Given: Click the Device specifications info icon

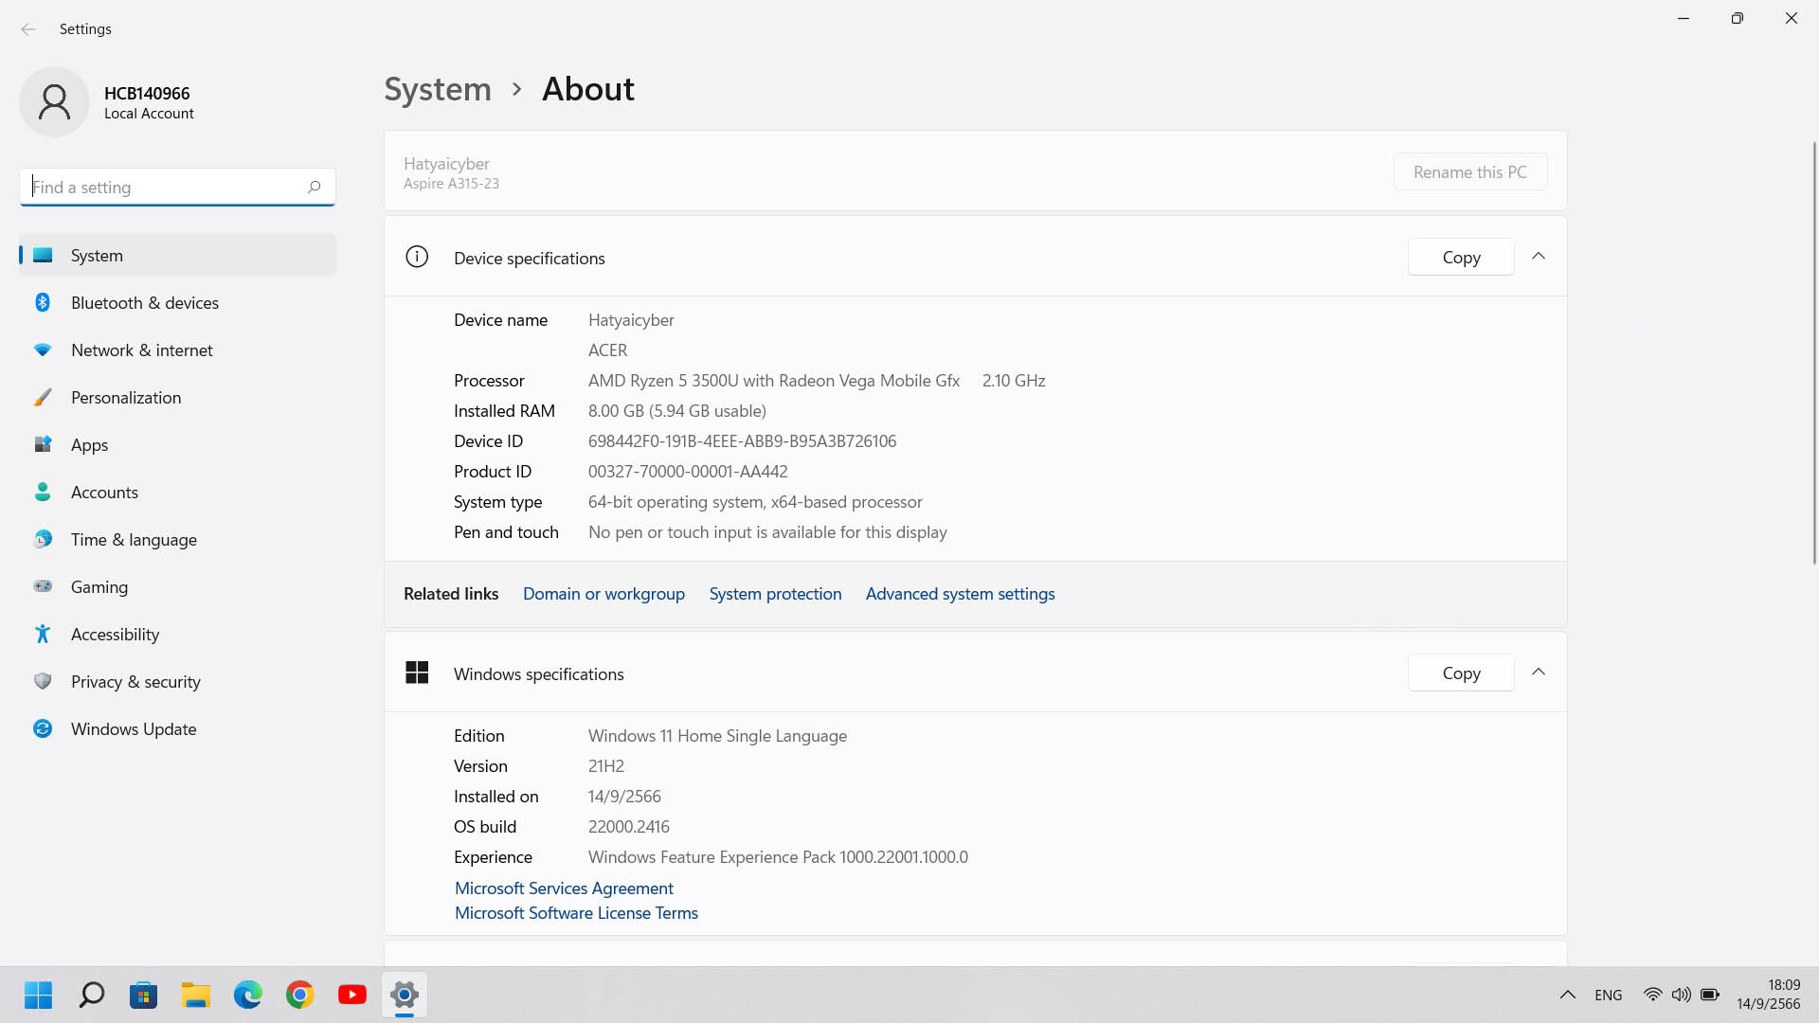Looking at the screenshot, I should pyautogui.click(x=417, y=257).
